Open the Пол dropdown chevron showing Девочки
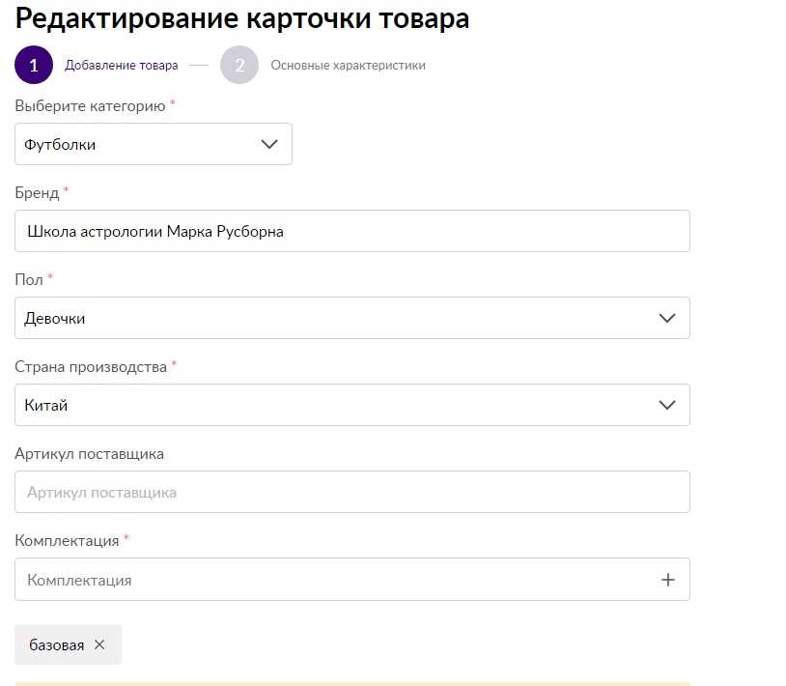This screenshot has height=686, width=786. pos(666,318)
